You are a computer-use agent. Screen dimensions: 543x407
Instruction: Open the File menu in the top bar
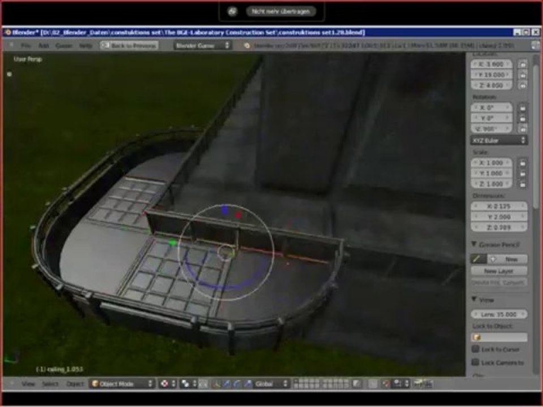pyautogui.click(x=25, y=46)
